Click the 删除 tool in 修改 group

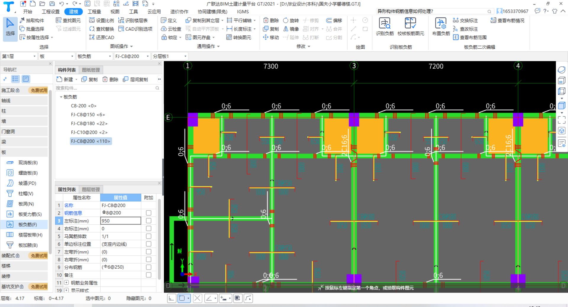271,20
